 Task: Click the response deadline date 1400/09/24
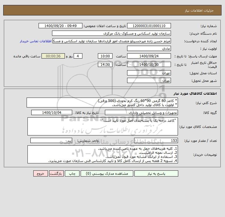tap(149, 56)
